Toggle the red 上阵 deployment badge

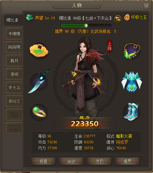tap(109, 46)
